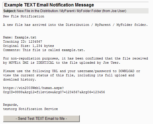Click the testorg Notification Service signature
This screenshot has height=124, width=153.
(x=30, y=109)
